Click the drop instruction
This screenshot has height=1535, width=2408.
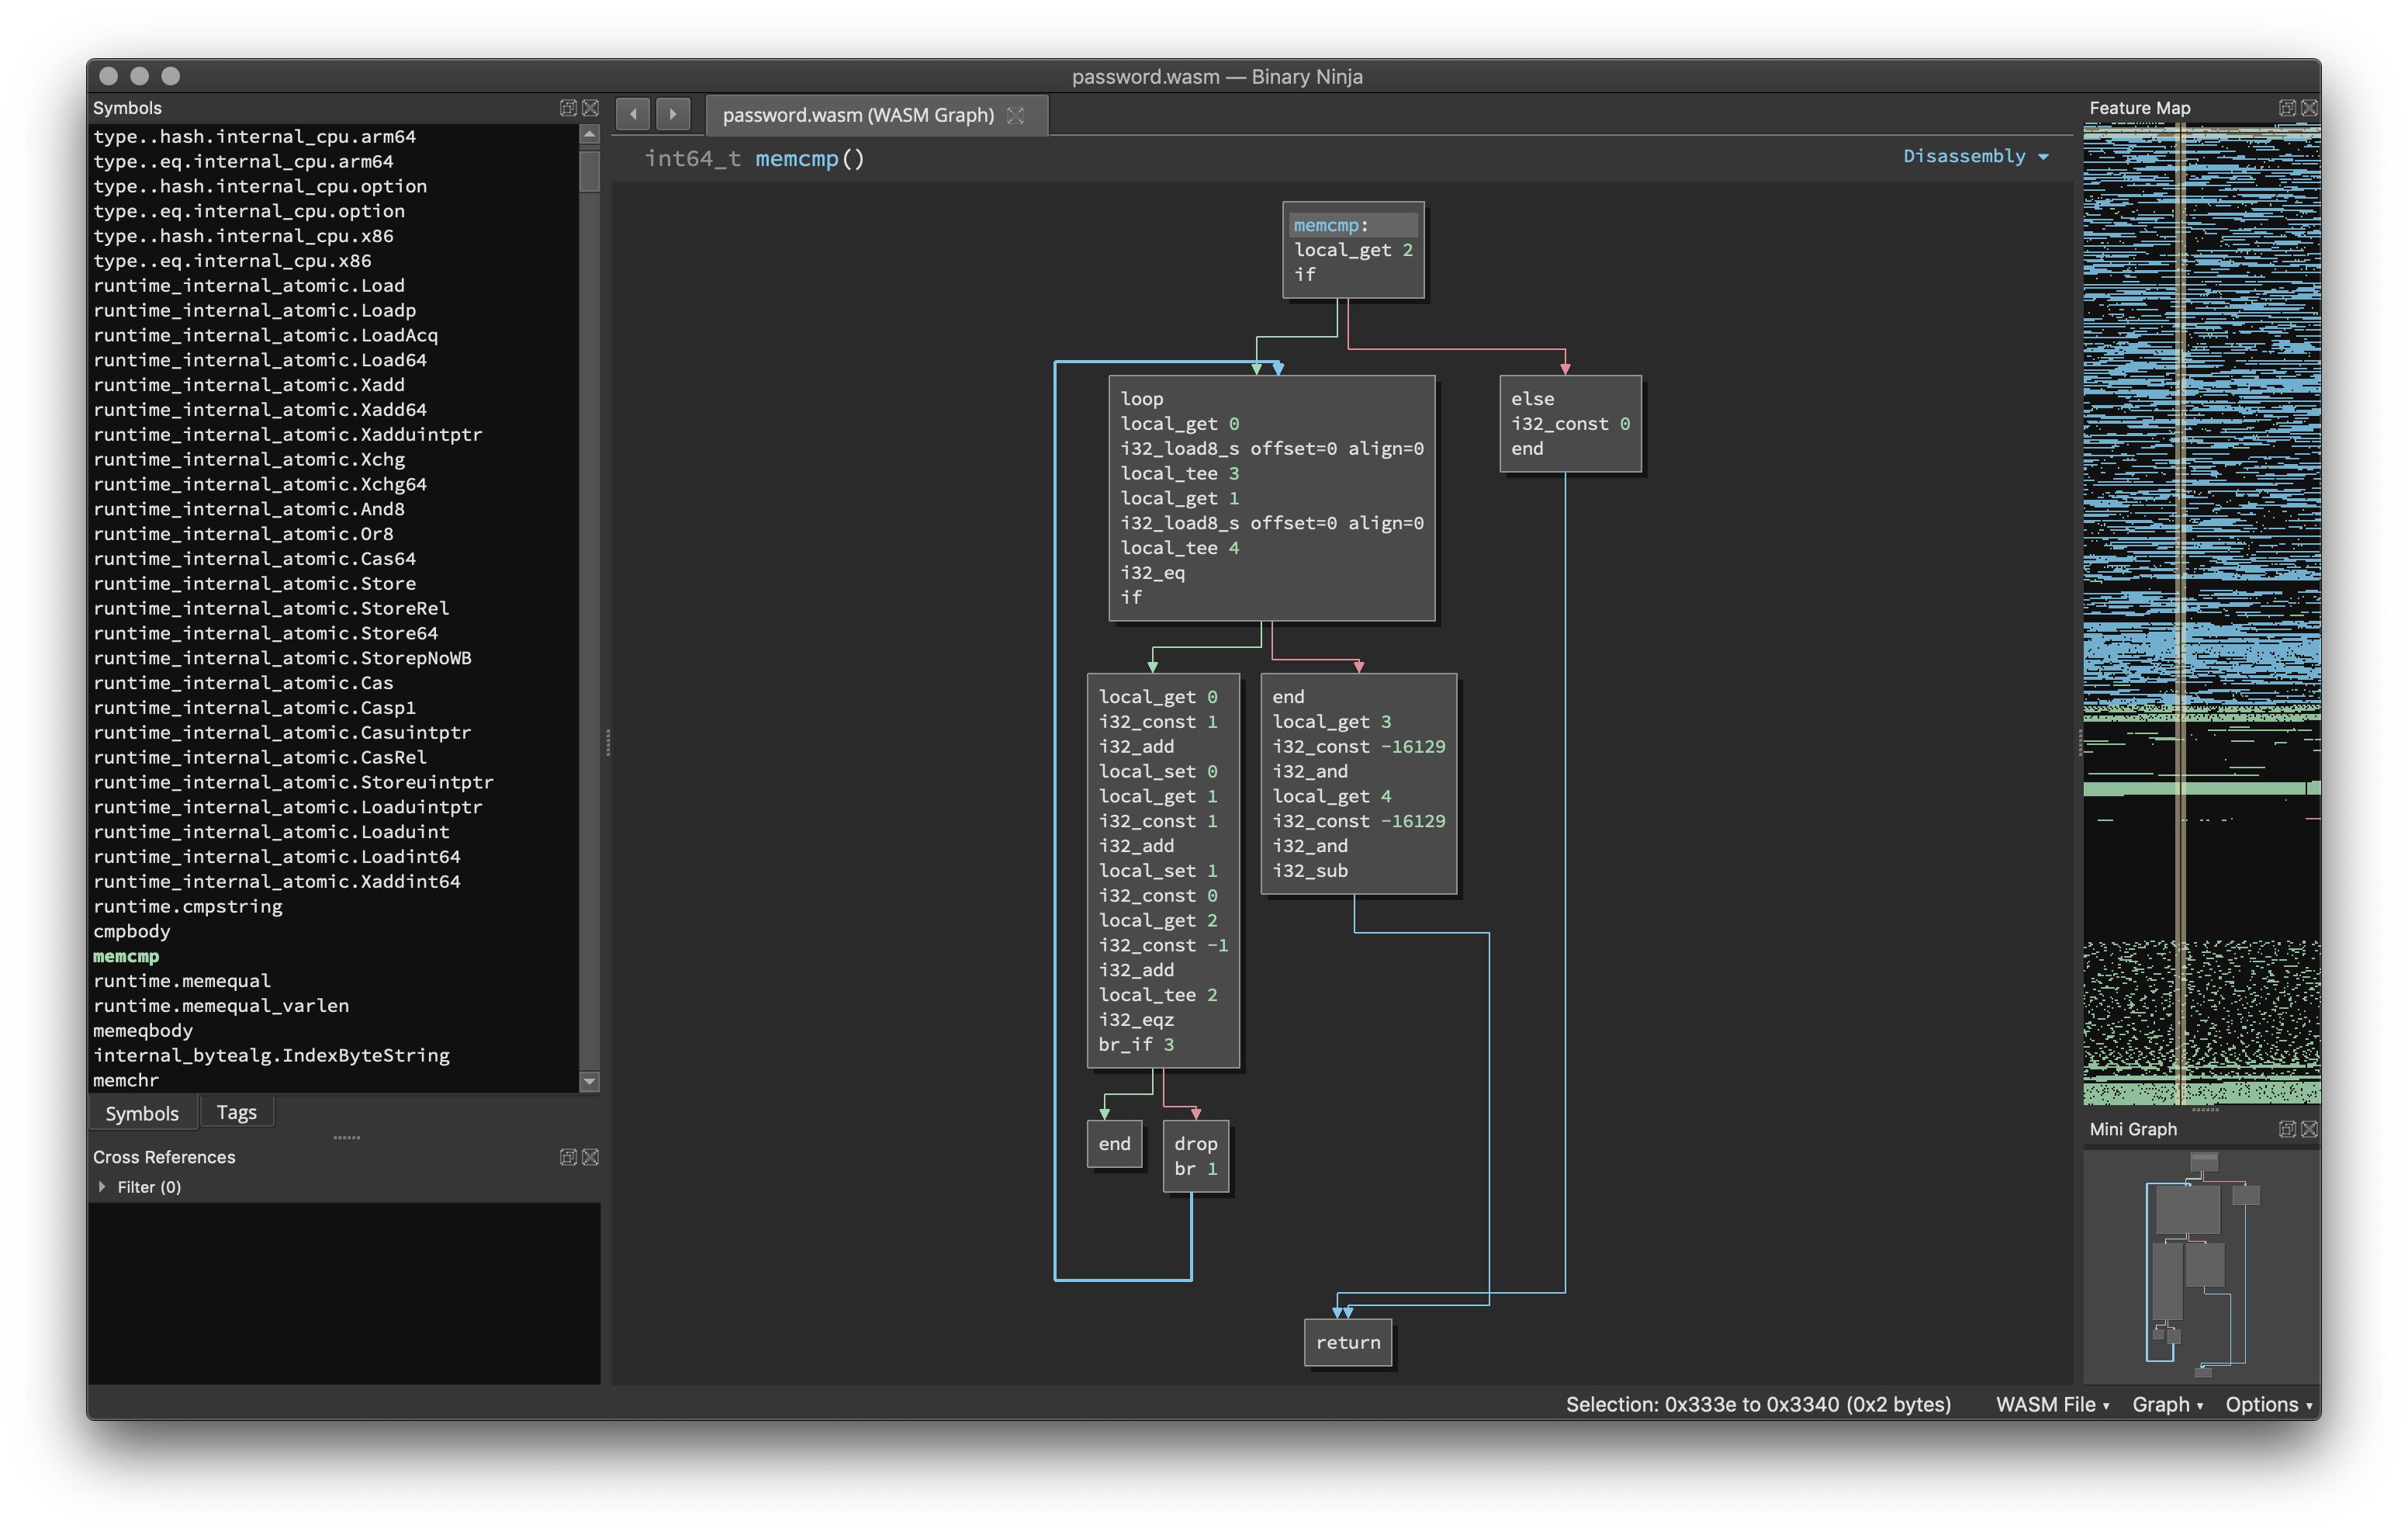click(1195, 1143)
